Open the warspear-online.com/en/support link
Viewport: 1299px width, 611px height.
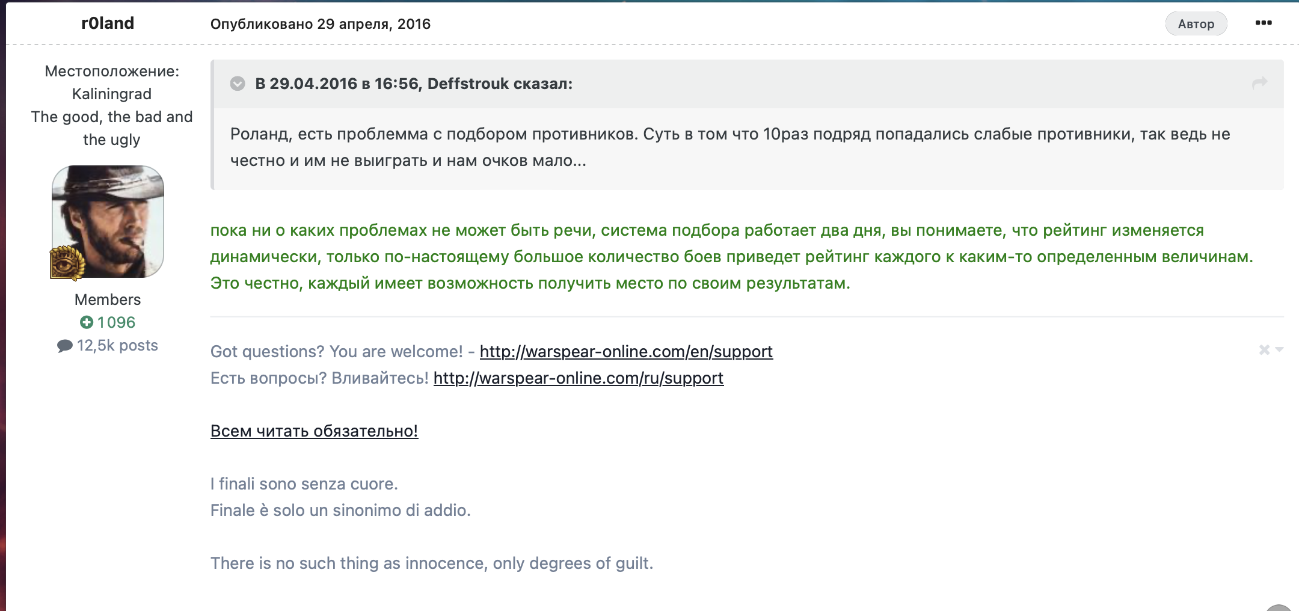point(626,351)
